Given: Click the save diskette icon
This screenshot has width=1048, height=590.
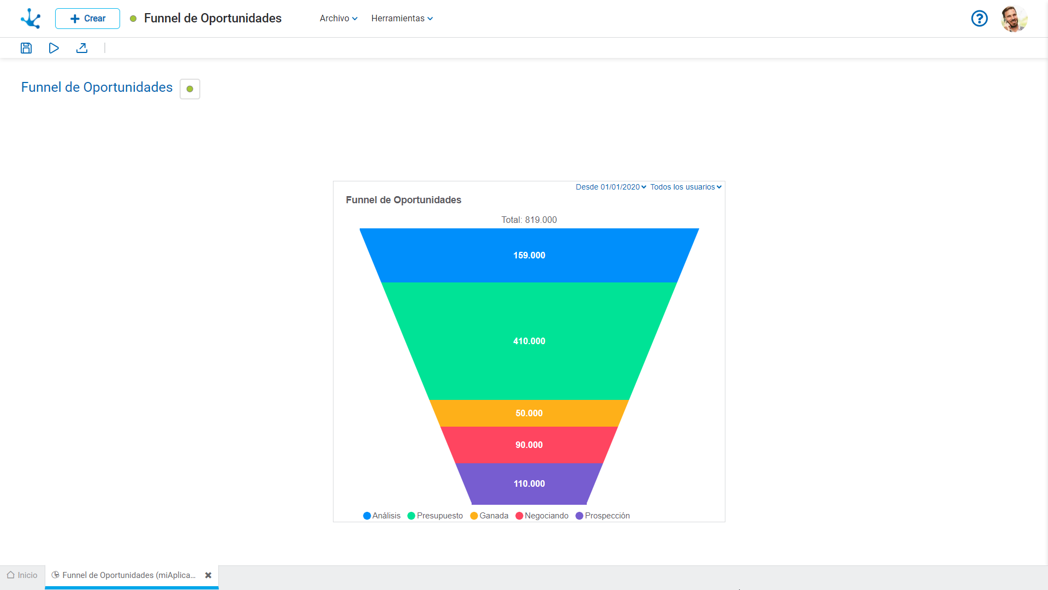Looking at the screenshot, I should 26,48.
